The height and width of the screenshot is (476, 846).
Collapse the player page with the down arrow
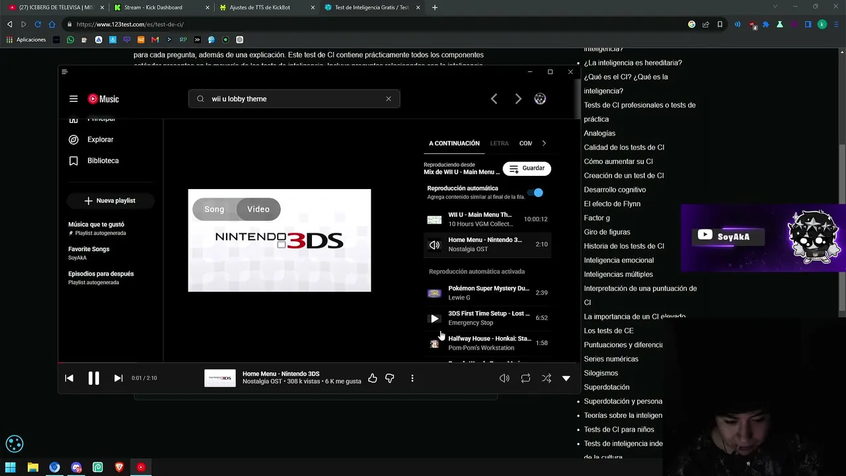pyautogui.click(x=566, y=378)
